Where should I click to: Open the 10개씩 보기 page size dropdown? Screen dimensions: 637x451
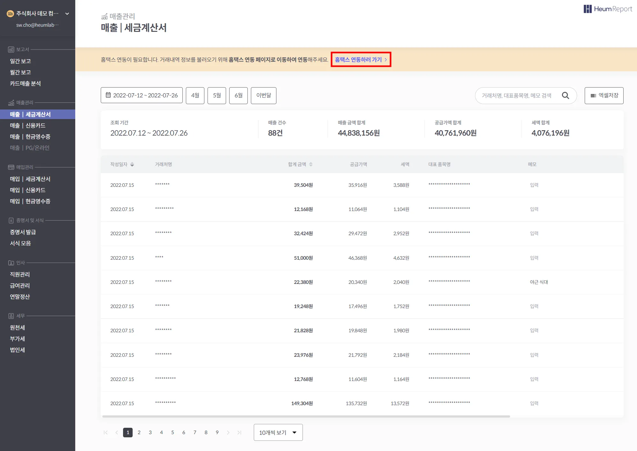pyautogui.click(x=278, y=432)
